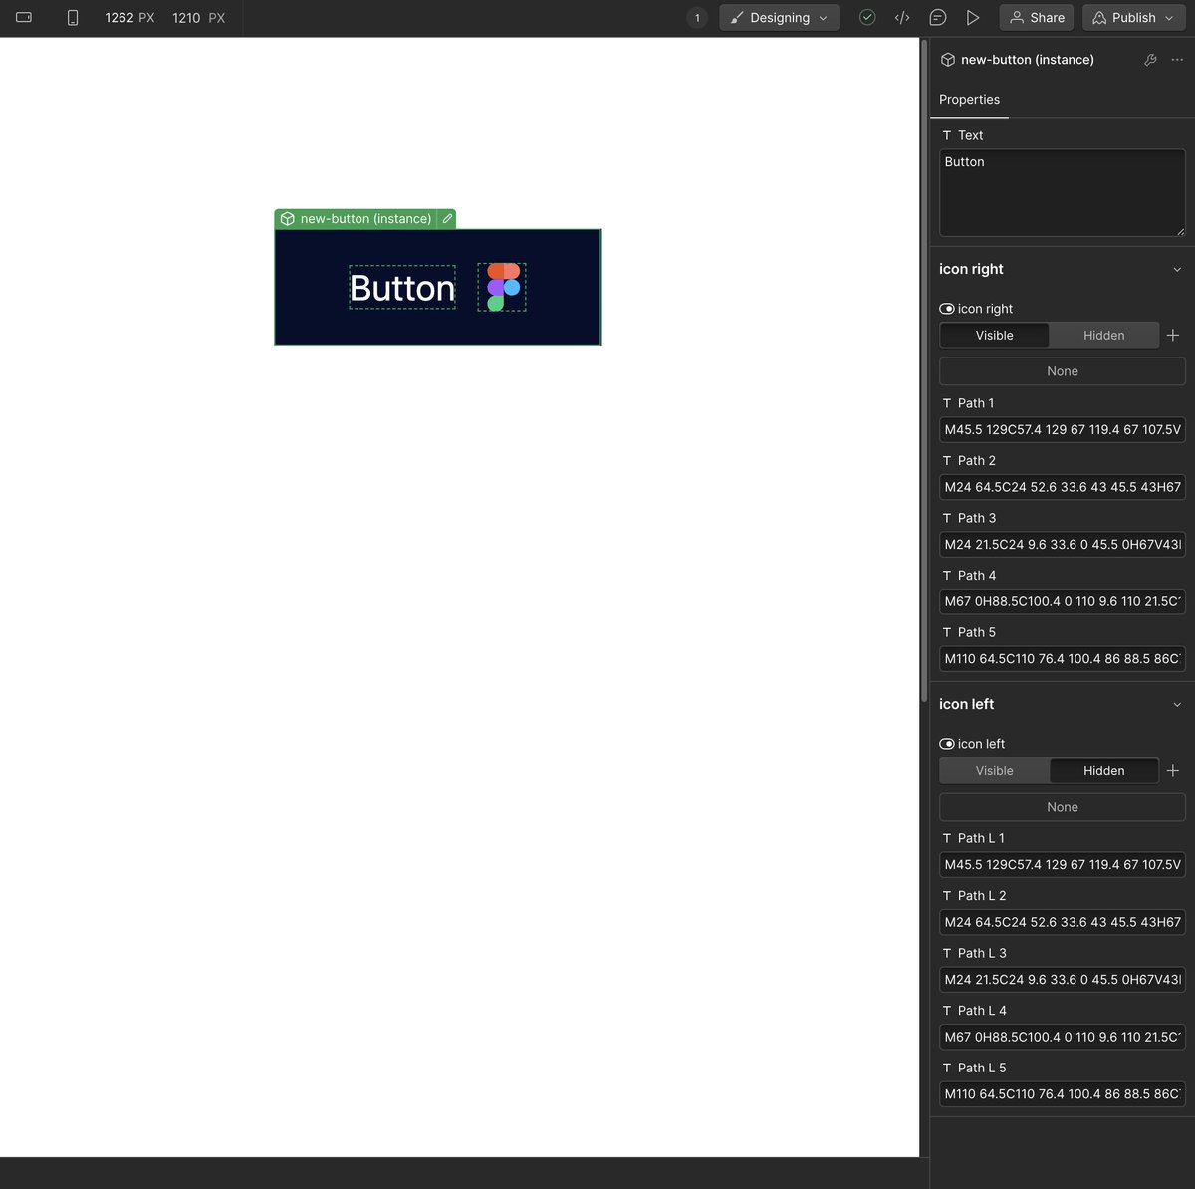Open the Publish dropdown
This screenshot has height=1189, width=1195.
pyautogui.click(x=1134, y=18)
